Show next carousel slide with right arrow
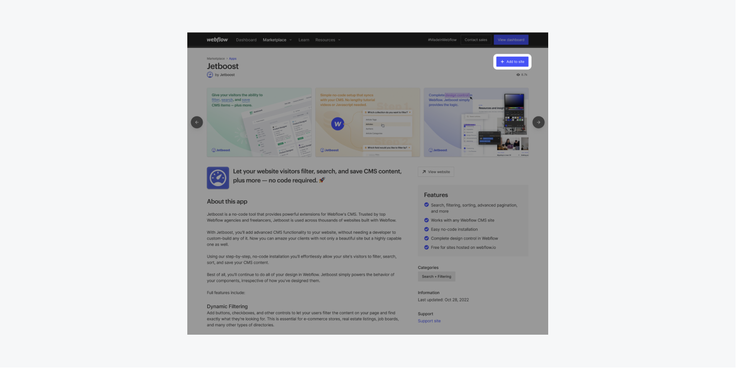736x368 pixels. coord(538,122)
